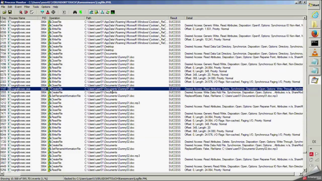Click status bar 'Backed by' Logfile.PML text
The height and width of the screenshot is (181, 322).
pos(106,178)
